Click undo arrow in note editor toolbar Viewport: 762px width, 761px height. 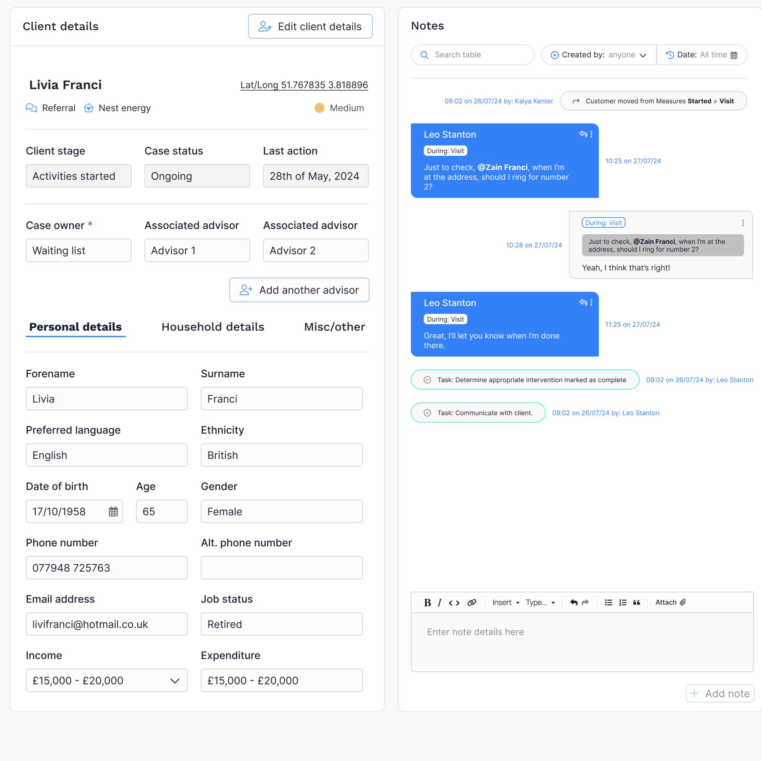coord(574,602)
